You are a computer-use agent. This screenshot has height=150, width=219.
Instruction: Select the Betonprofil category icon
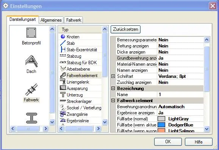point(31,33)
